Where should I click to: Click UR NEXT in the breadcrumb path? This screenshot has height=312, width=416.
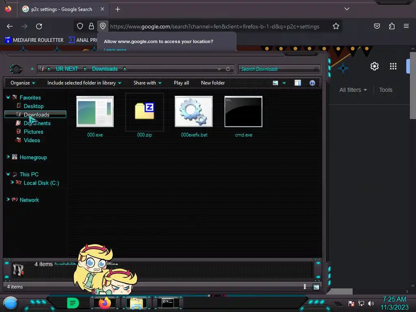(67, 69)
